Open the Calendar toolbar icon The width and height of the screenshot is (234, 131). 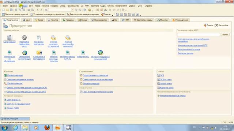[102, 10]
